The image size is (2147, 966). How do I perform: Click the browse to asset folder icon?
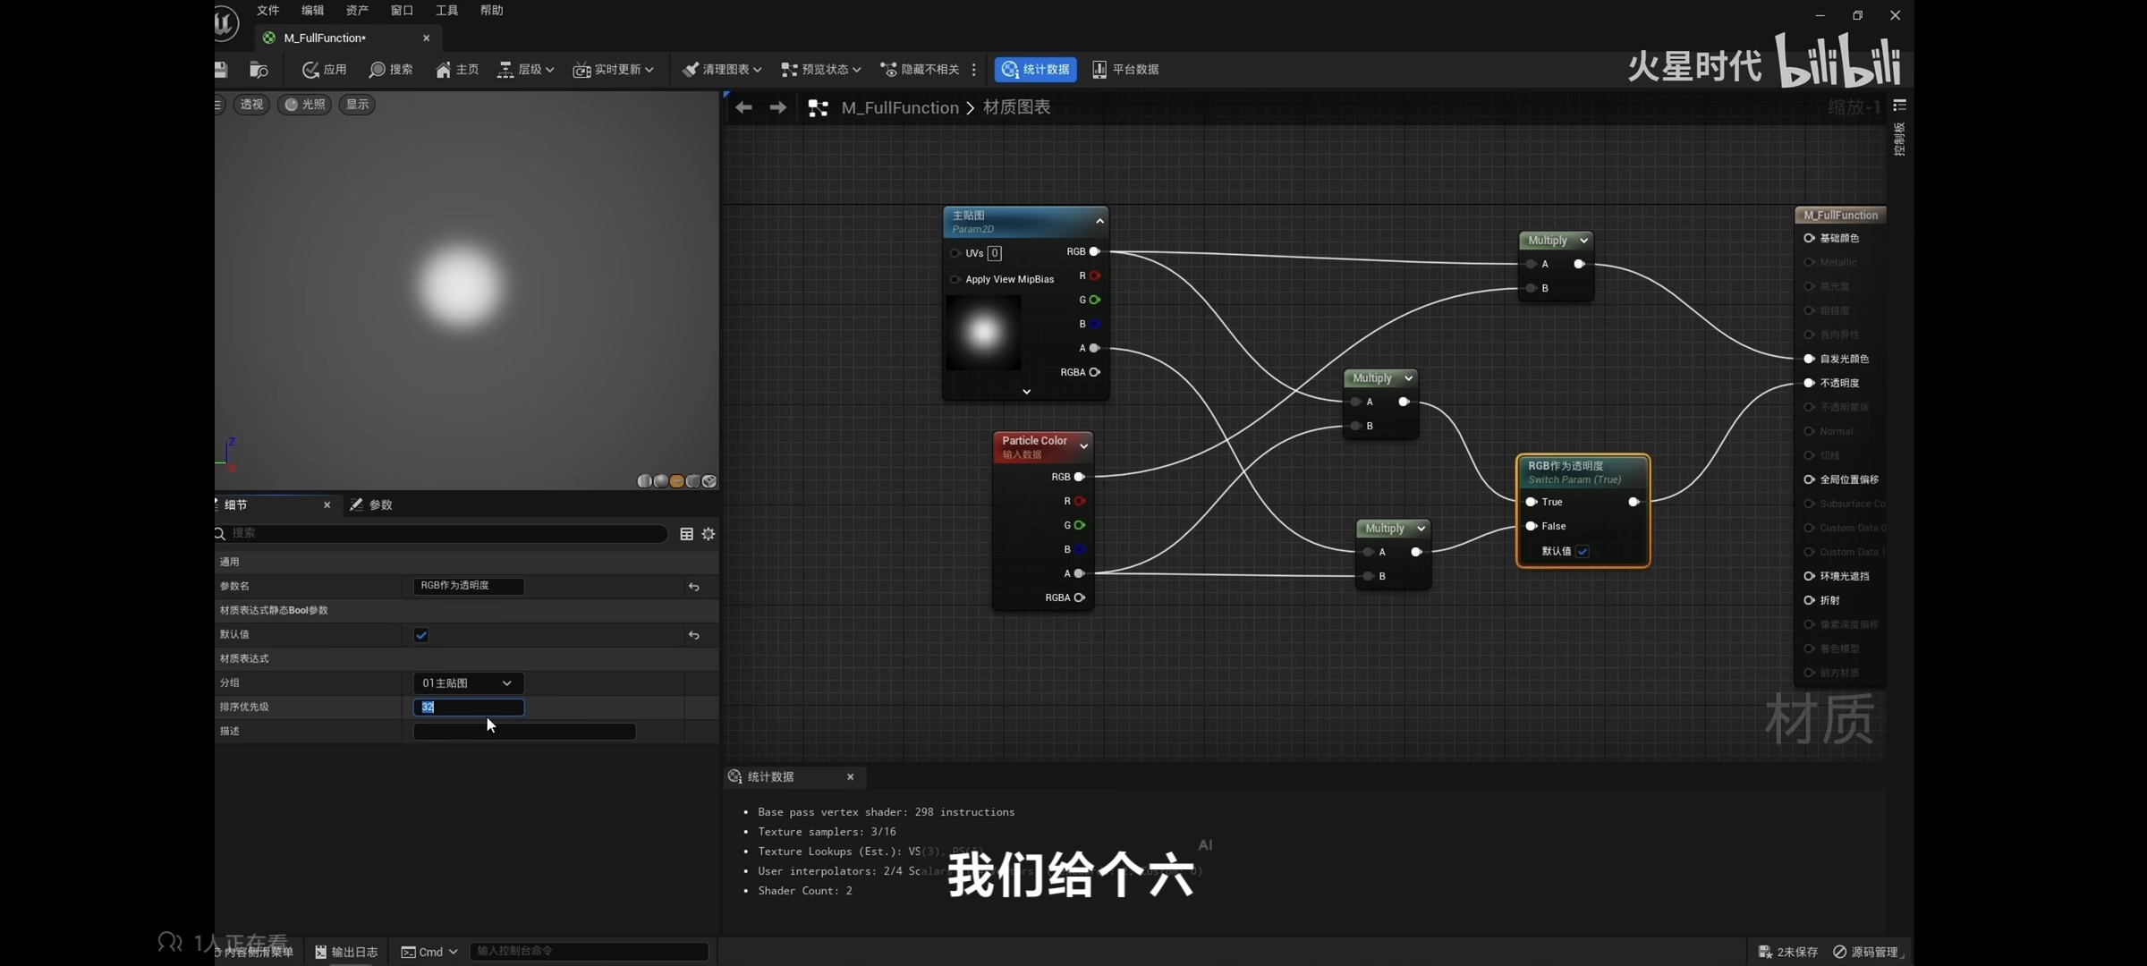(259, 70)
